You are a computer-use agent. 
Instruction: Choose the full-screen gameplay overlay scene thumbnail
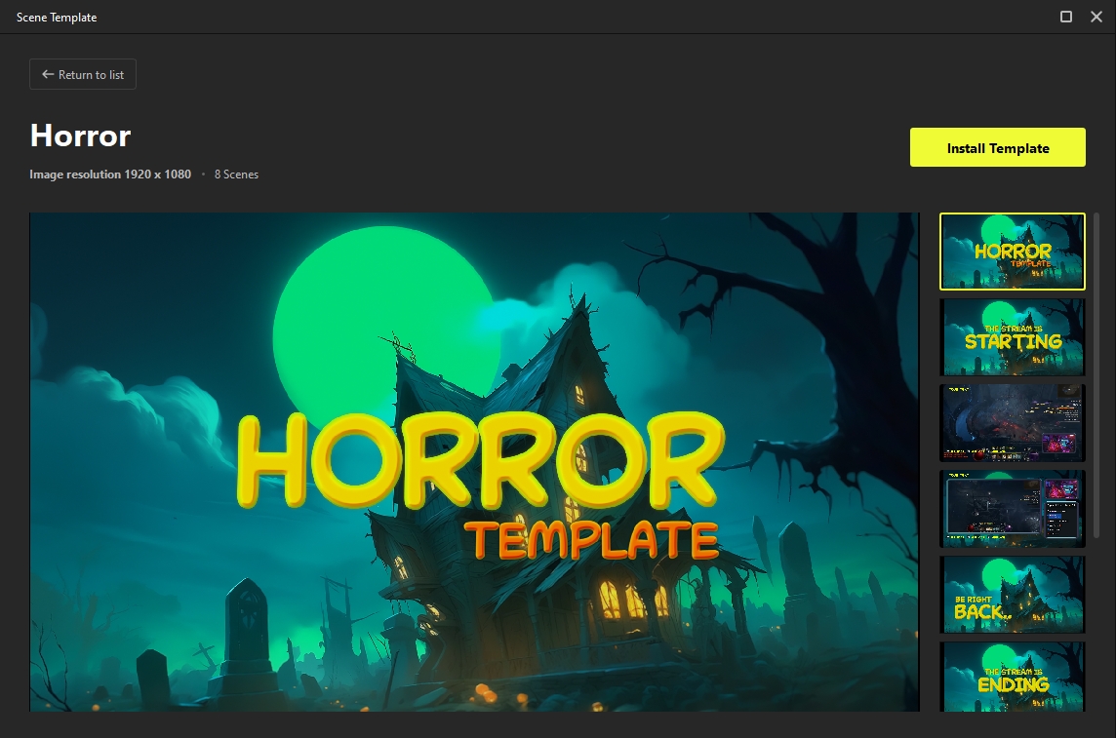(x=1012, y=423)
